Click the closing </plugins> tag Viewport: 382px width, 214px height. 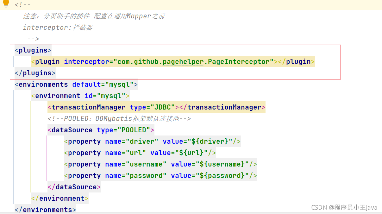[x=35, y=73]
